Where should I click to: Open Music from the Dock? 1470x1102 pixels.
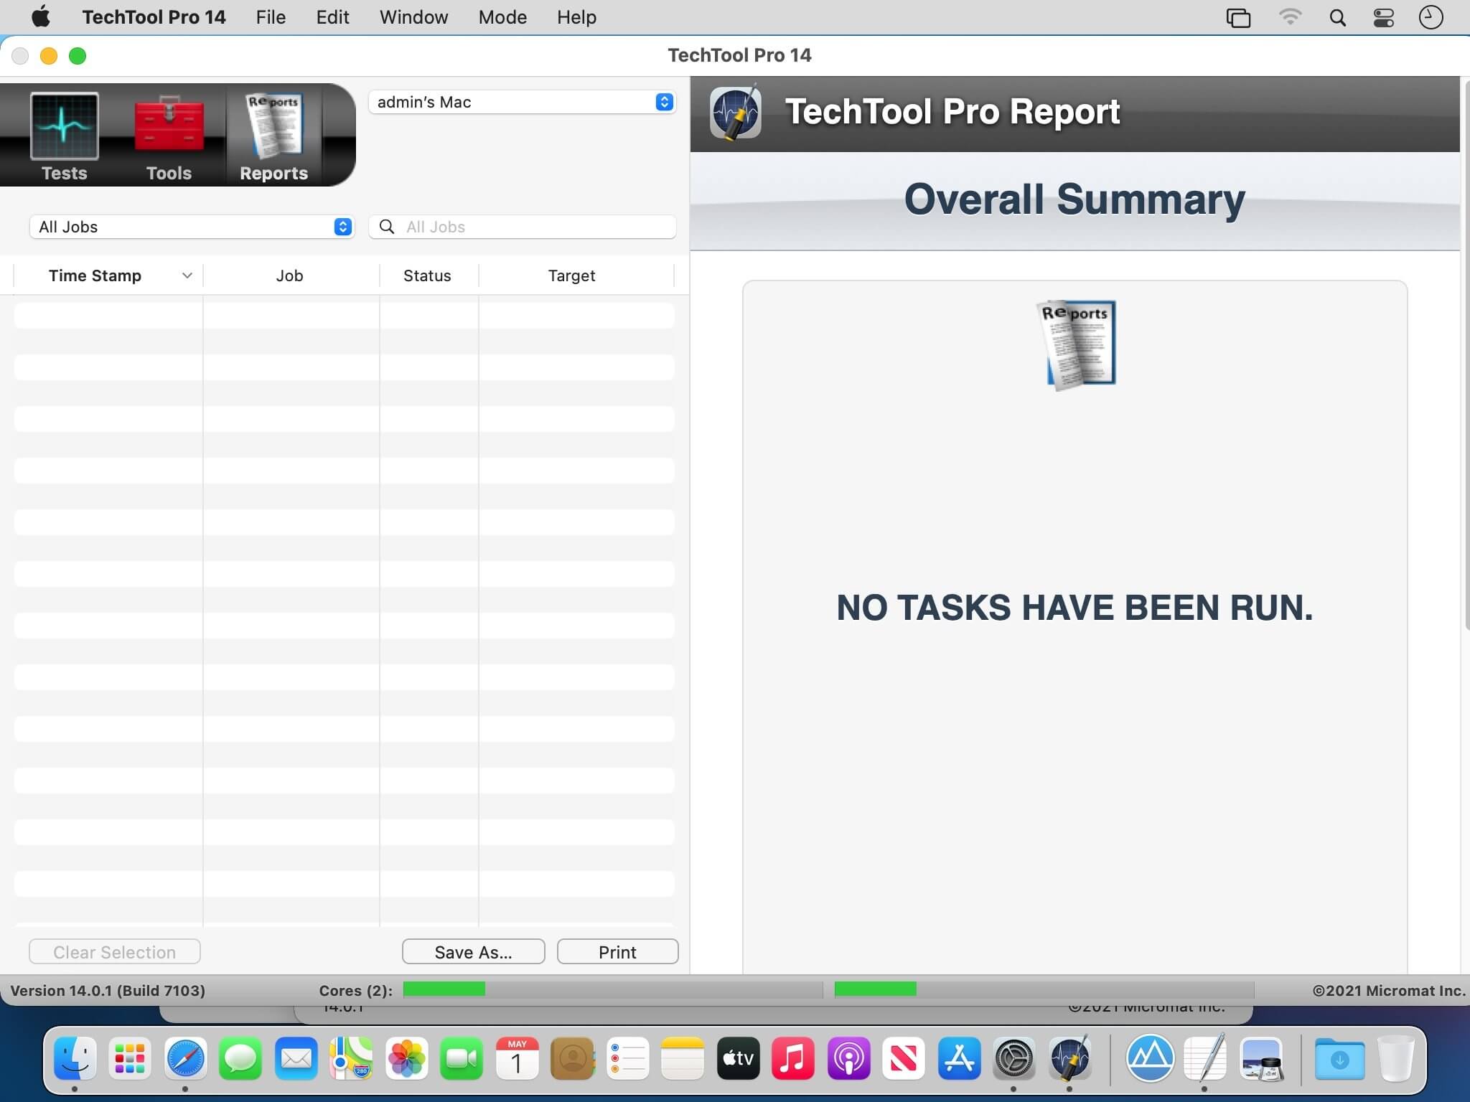(793, 1058)
